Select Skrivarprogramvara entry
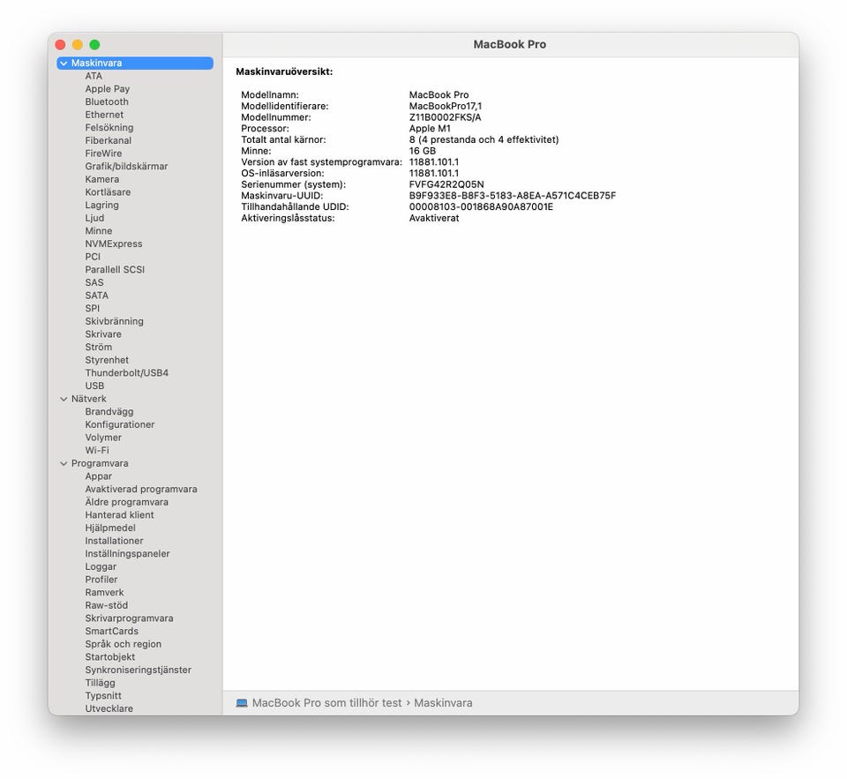Image resolution: width=847 pixels, height=779 pixels. tap(129, 618)
